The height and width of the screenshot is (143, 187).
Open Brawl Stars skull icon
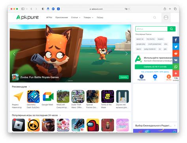pyautogui.click(x=33, y=125)
